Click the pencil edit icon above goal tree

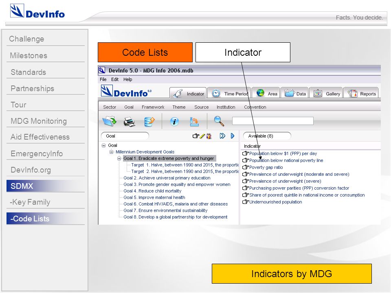click(202, 136)
